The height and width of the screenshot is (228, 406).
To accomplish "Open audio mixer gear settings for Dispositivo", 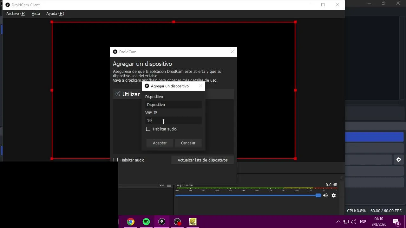I will (x=334, y=196).
